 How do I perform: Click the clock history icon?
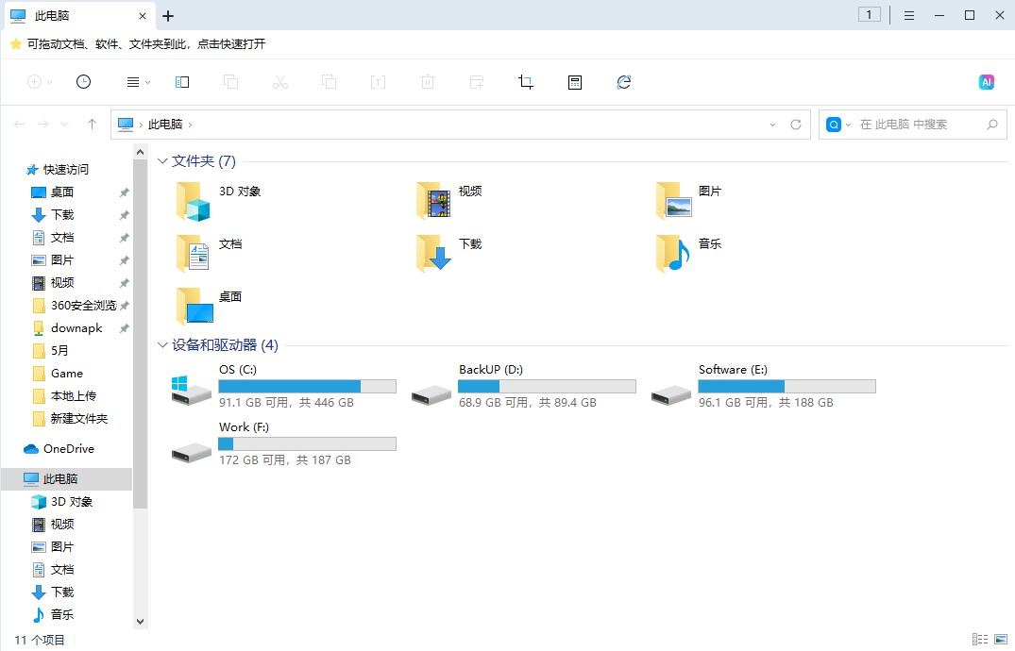(83, 82)
